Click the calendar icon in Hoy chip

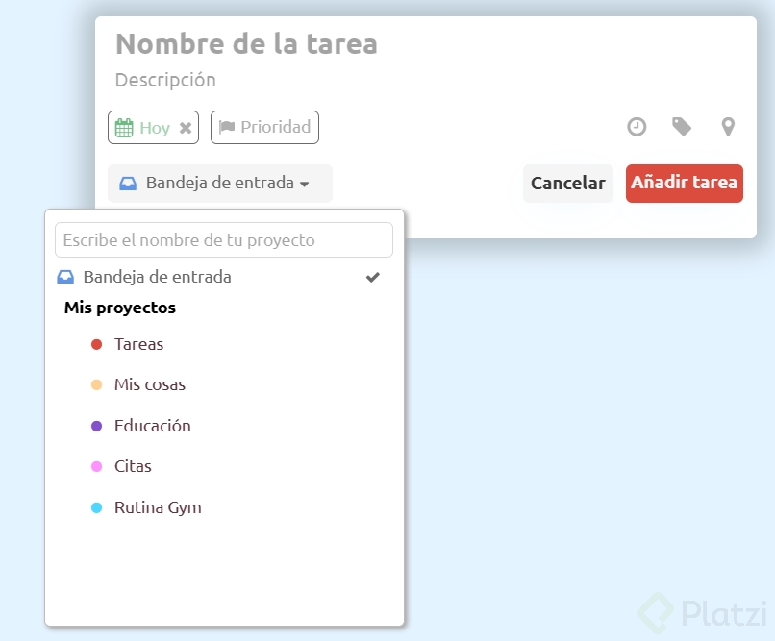coord(124,128)
